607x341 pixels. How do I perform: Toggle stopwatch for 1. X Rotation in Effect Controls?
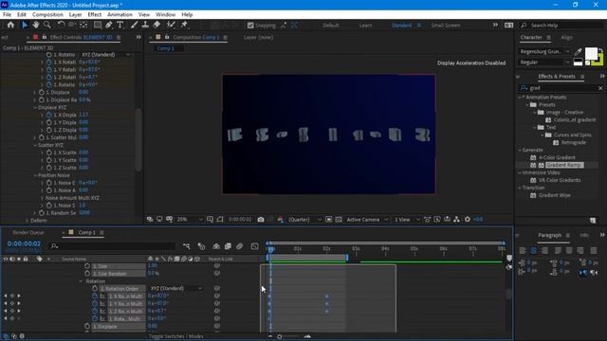pyautogui.click(x=49, y=62)
